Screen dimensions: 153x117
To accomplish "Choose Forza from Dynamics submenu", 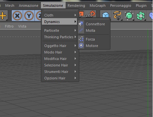I will (94, 39).
